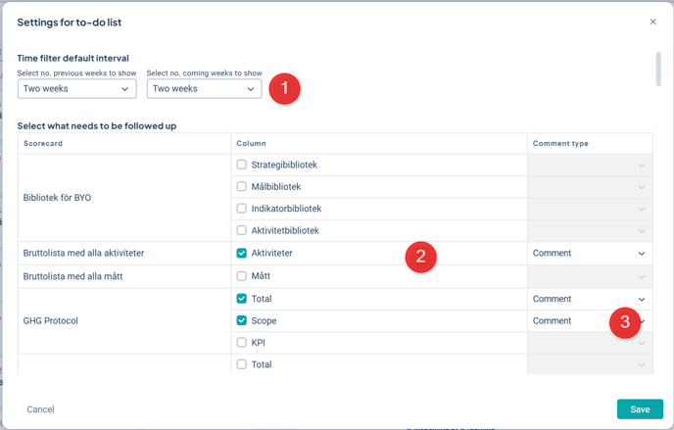Click the dialog's vertical scrollbar
This screenshot has height=430, width=674.
(658, 69)
